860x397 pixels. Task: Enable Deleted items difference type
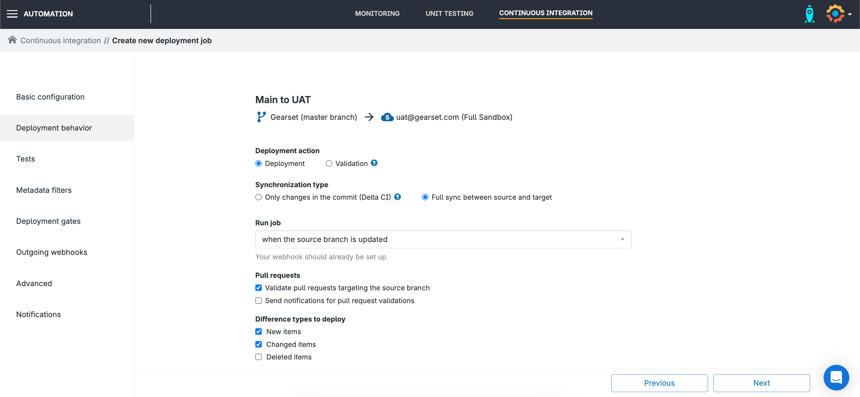258,357
